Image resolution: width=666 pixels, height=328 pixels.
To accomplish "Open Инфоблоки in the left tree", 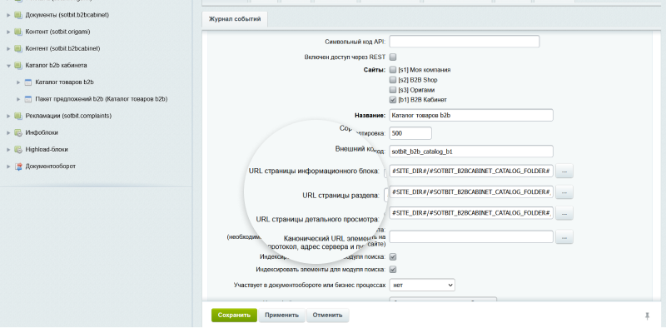I will (x=41, y=132).
